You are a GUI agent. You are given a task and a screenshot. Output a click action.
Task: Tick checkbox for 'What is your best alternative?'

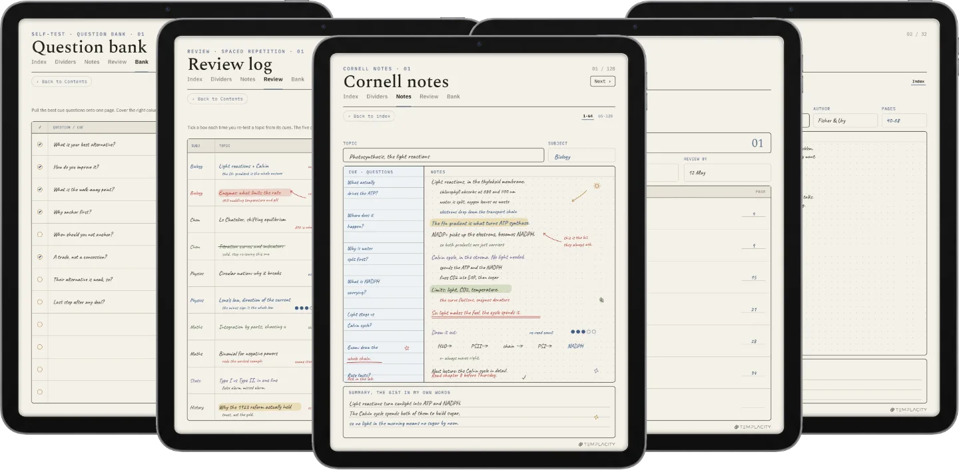click(x=40, y=144)
